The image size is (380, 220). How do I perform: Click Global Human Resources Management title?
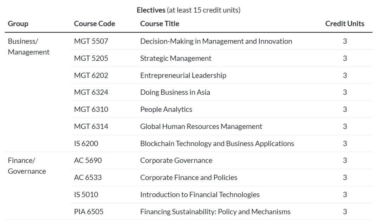point(201,126)
